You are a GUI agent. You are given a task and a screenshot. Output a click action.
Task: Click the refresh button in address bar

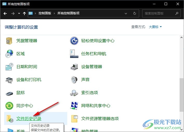click(135, 14)
